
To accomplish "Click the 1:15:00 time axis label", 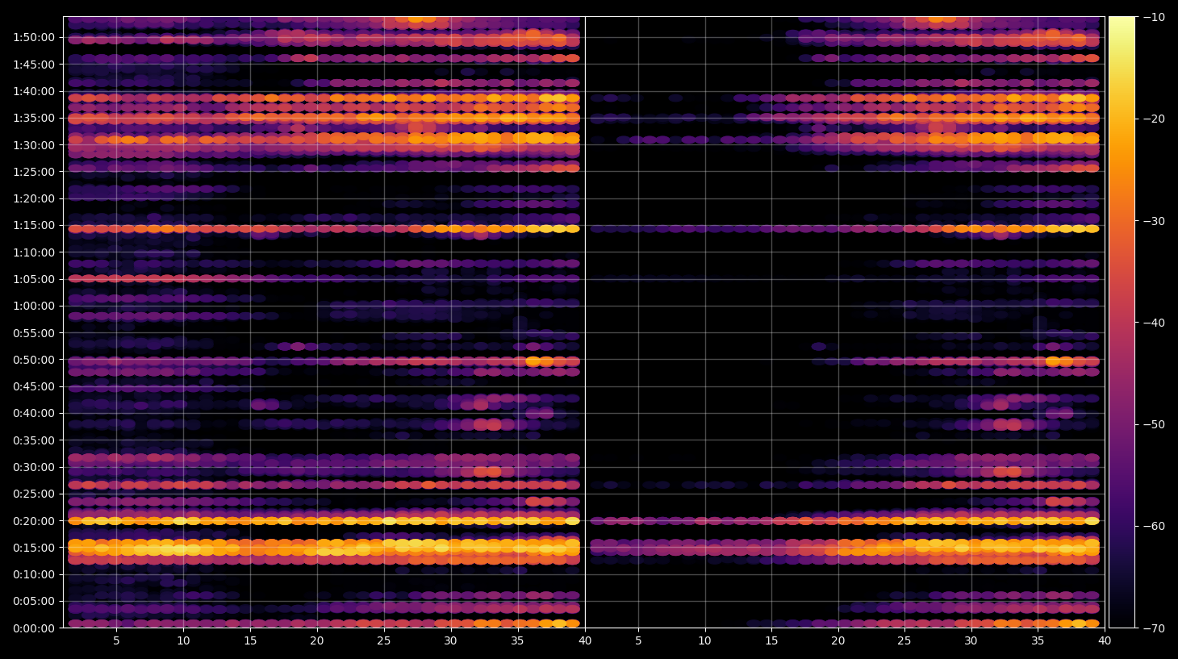I will (x=34, y=225).
